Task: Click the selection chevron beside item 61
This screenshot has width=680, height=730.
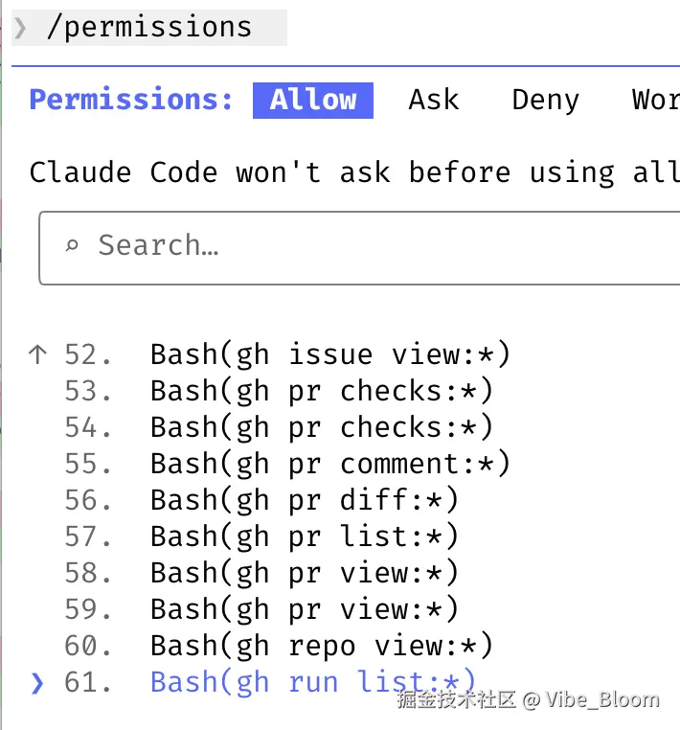Action: (x=37, y=683)
